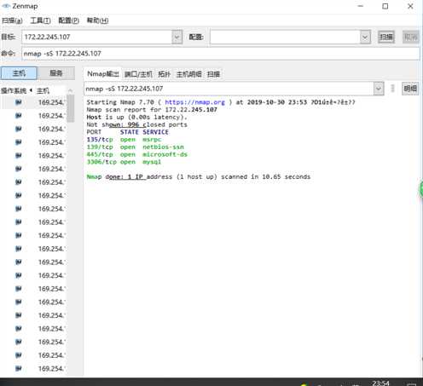Start the scan with the 扫描 button
423x386 pixels.
(386, 37)
